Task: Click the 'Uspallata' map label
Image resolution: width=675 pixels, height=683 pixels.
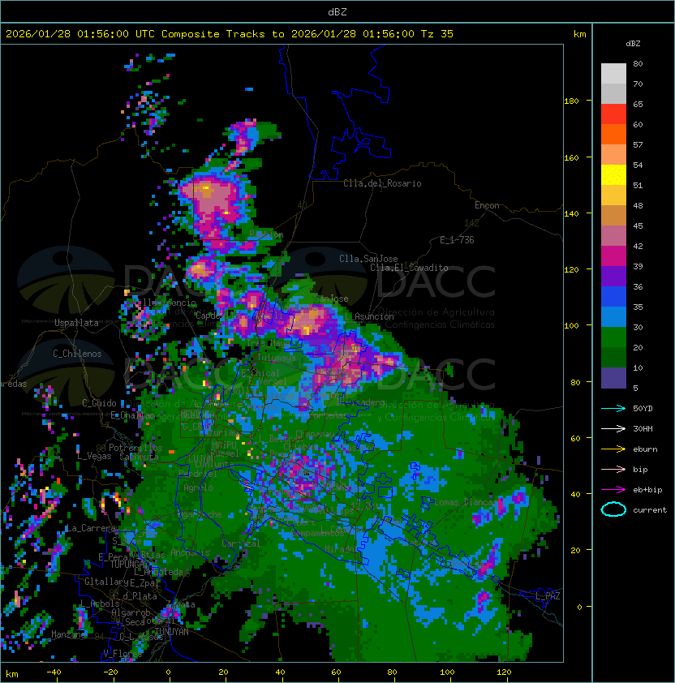Action: pyautogui.click(x=76, y=323)
